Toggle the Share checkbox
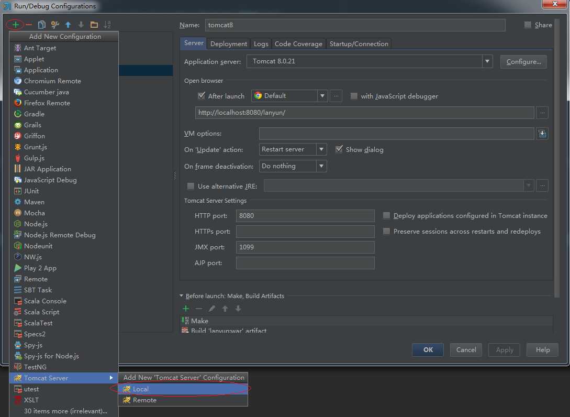570x417 pixels. 528,25
